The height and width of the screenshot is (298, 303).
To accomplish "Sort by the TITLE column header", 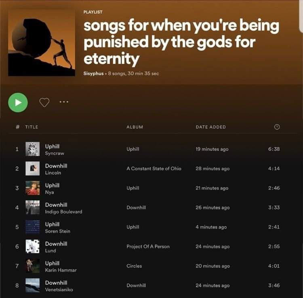I will pyautogui.click(x=32, y=127).
